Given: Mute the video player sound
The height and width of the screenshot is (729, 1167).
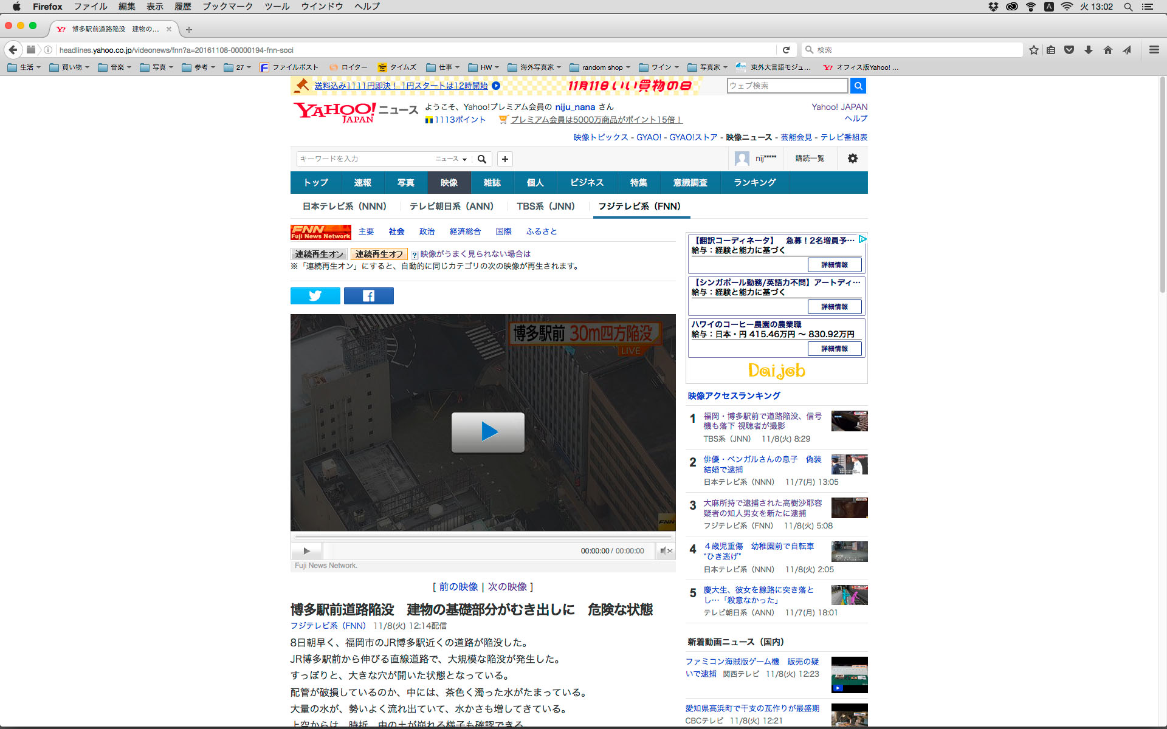Looking at the screenshot, I should pos(665,551).
